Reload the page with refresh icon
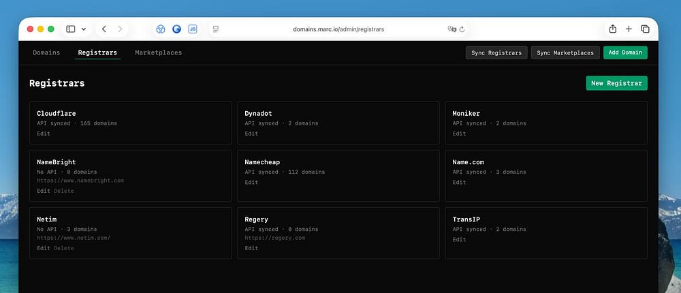This screenshot has height=293, width=681. (462, 29)
